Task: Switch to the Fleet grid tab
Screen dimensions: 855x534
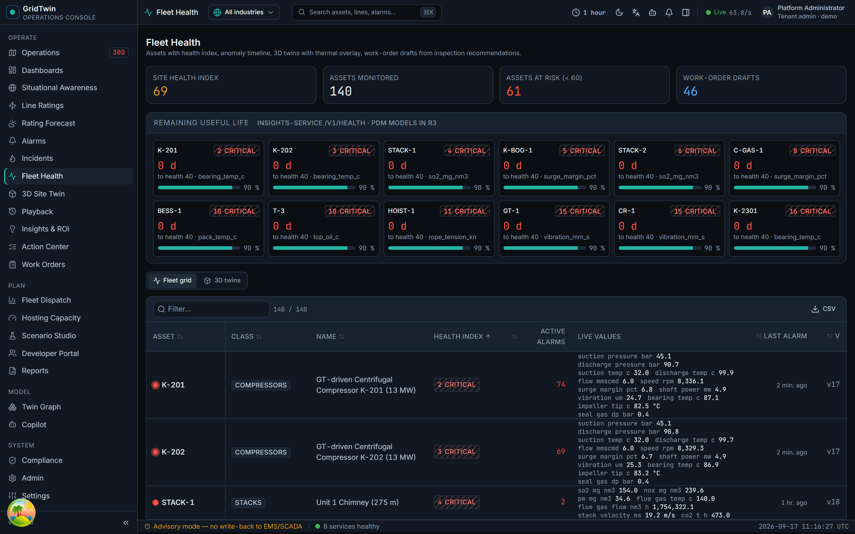Action: [x=172, y=280]
